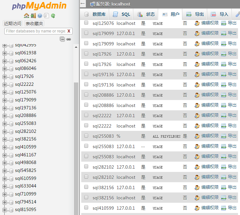Open the copy/settings pages icon
Image resolution: width=240 pixels, height=215 pixels.
(x=46, y=16)
